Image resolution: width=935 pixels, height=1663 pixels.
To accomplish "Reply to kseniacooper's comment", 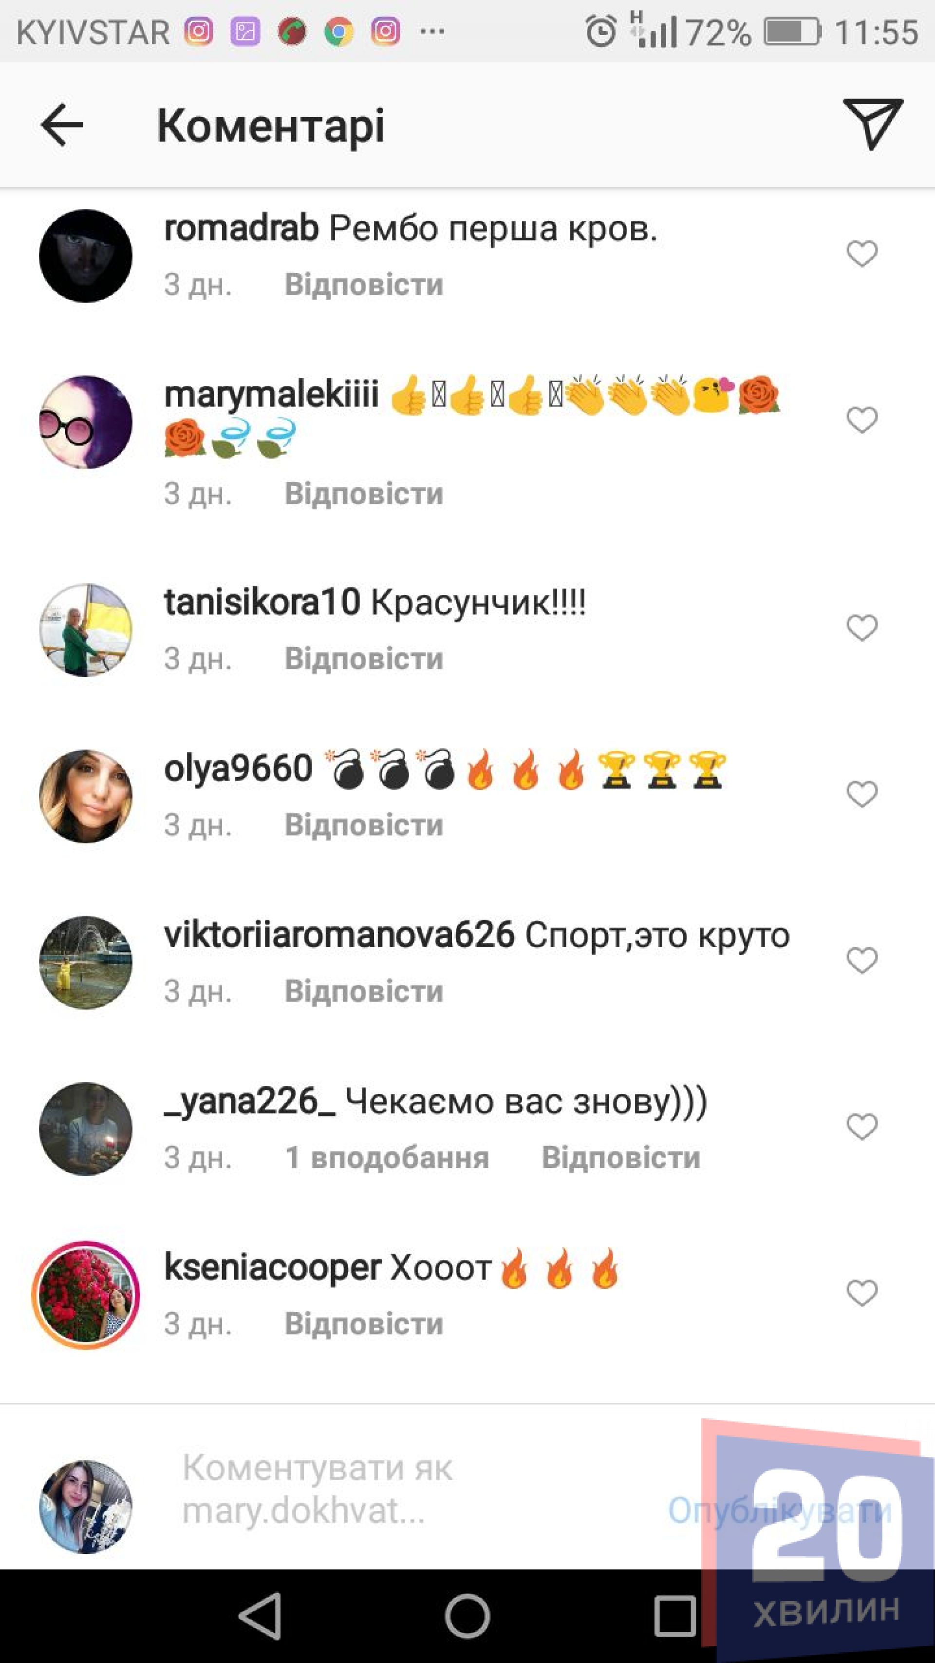I will tap(364, 1324).
